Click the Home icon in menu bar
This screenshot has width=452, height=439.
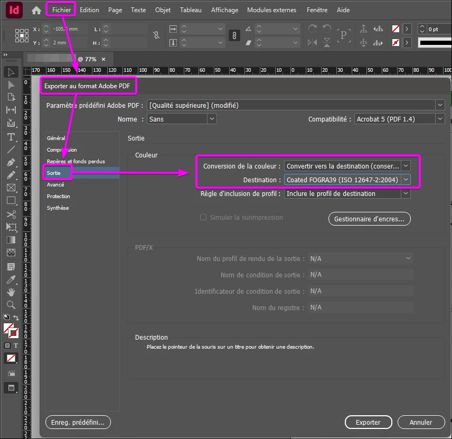pyautogui.click(x=36, y=11)
